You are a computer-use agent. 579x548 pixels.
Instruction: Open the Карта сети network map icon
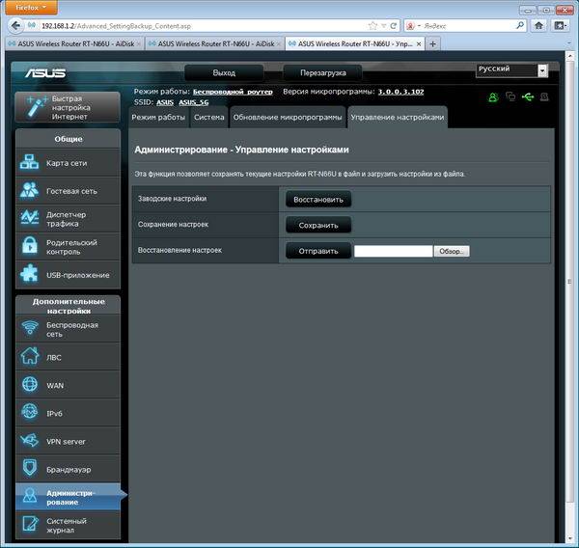point(29,163)
